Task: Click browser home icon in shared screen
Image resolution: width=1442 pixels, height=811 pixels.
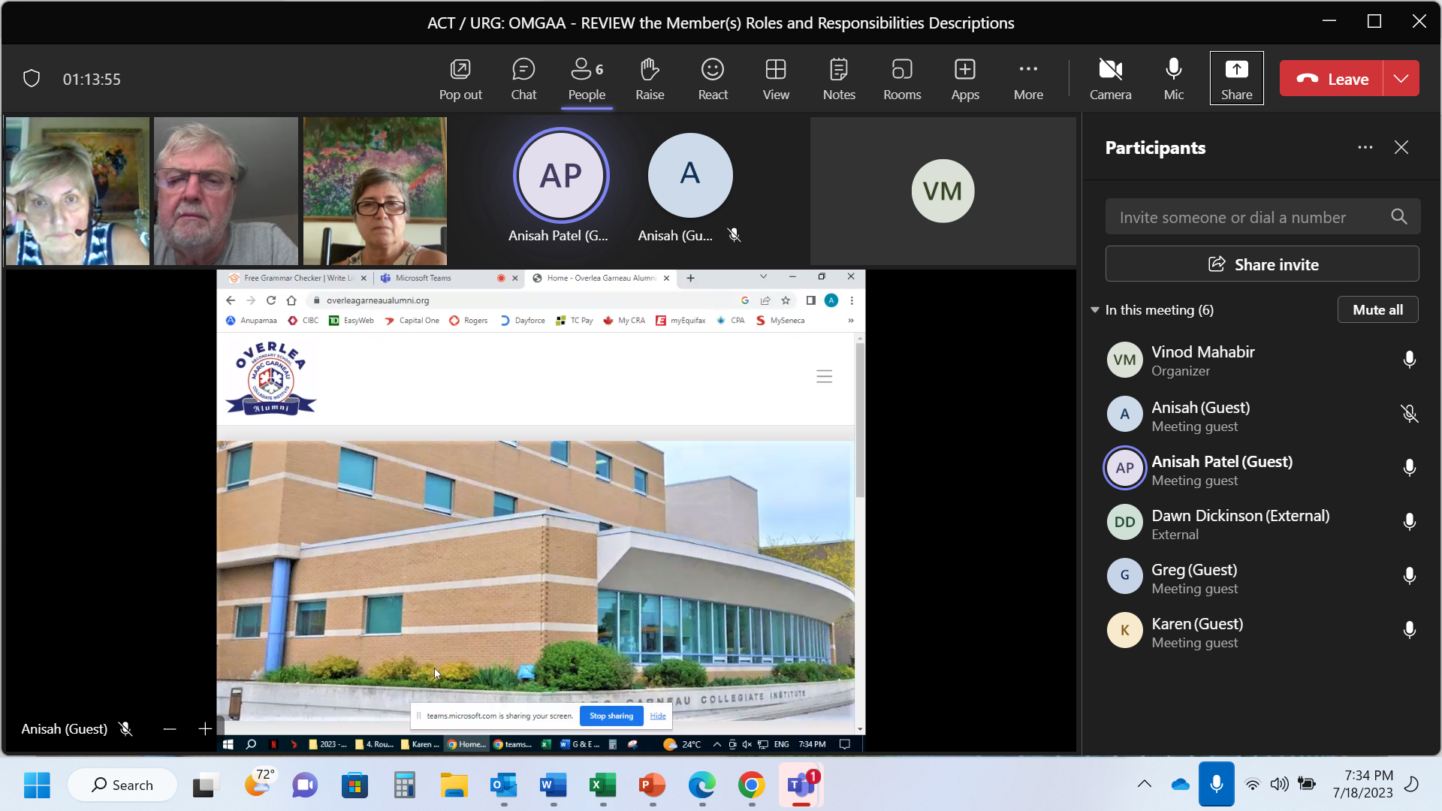Action: point(291,300)
